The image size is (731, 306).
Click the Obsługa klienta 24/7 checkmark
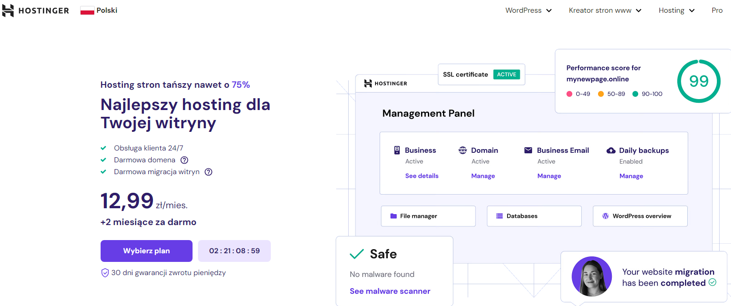[103, 148]
